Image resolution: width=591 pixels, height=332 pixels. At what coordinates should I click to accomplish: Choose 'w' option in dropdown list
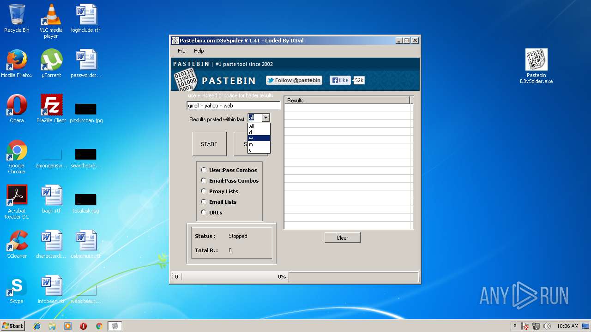pos(259,138)
